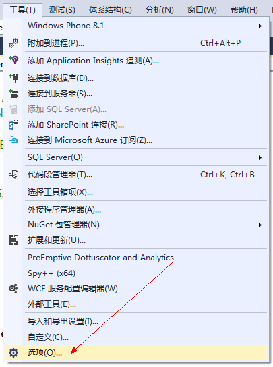Expand the NuGet 包管理器 submenu arrow

click(260, 225)
